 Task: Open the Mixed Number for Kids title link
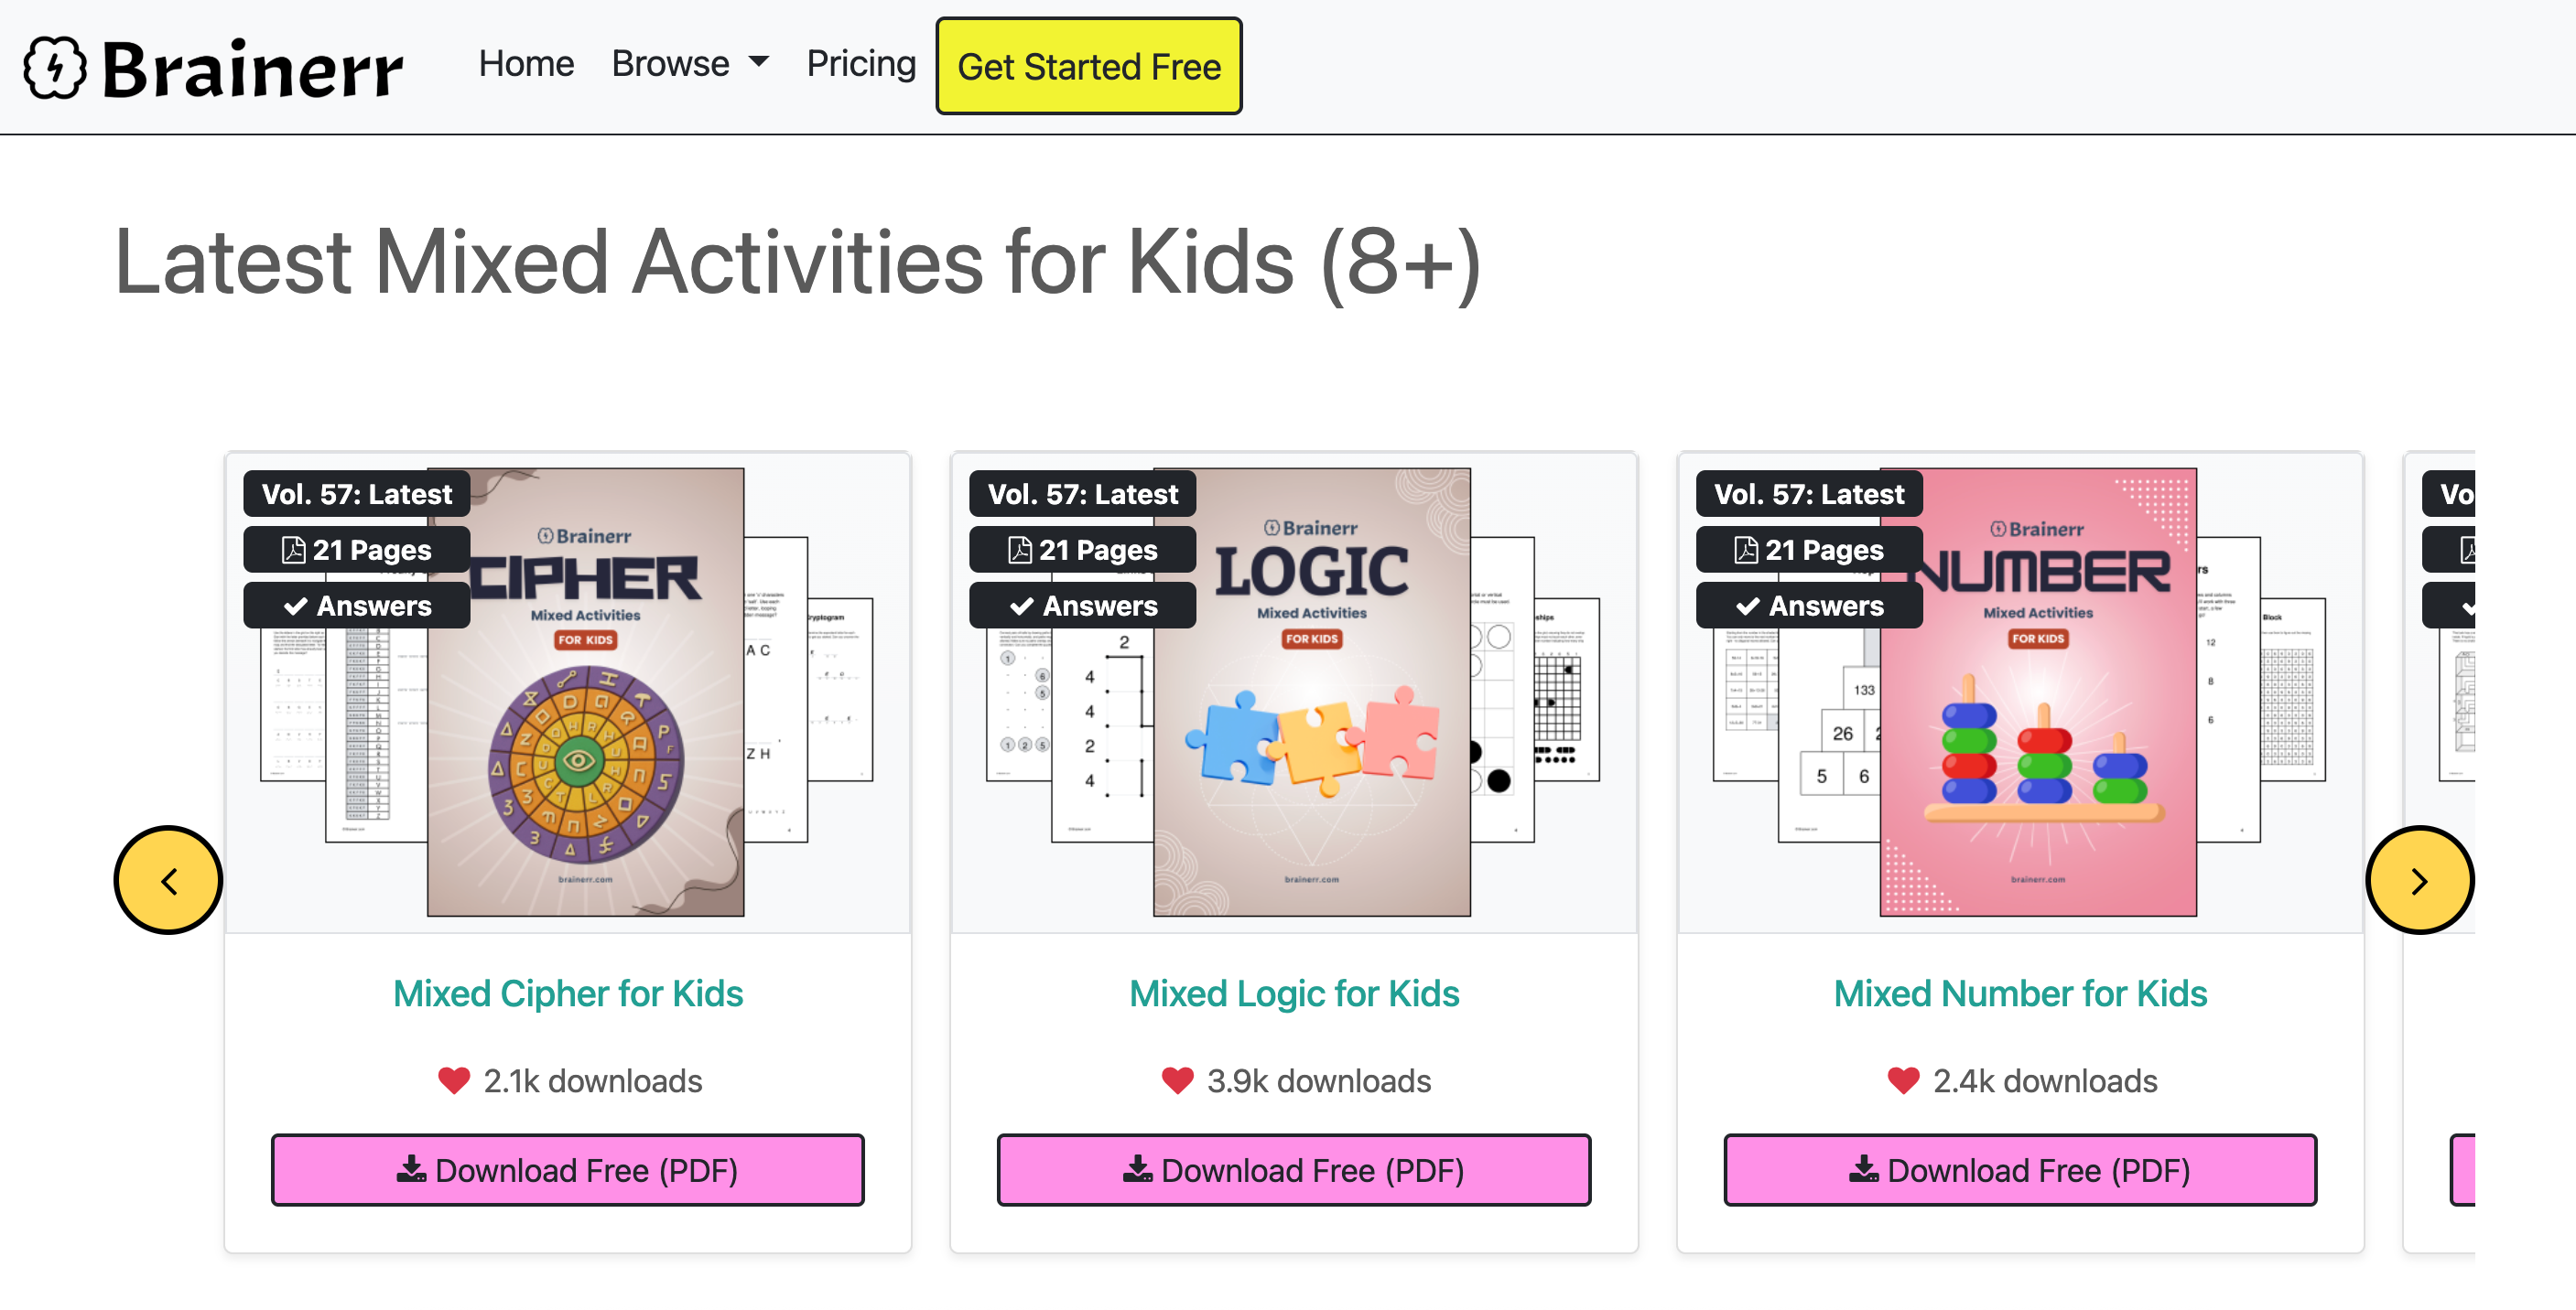2019,993
